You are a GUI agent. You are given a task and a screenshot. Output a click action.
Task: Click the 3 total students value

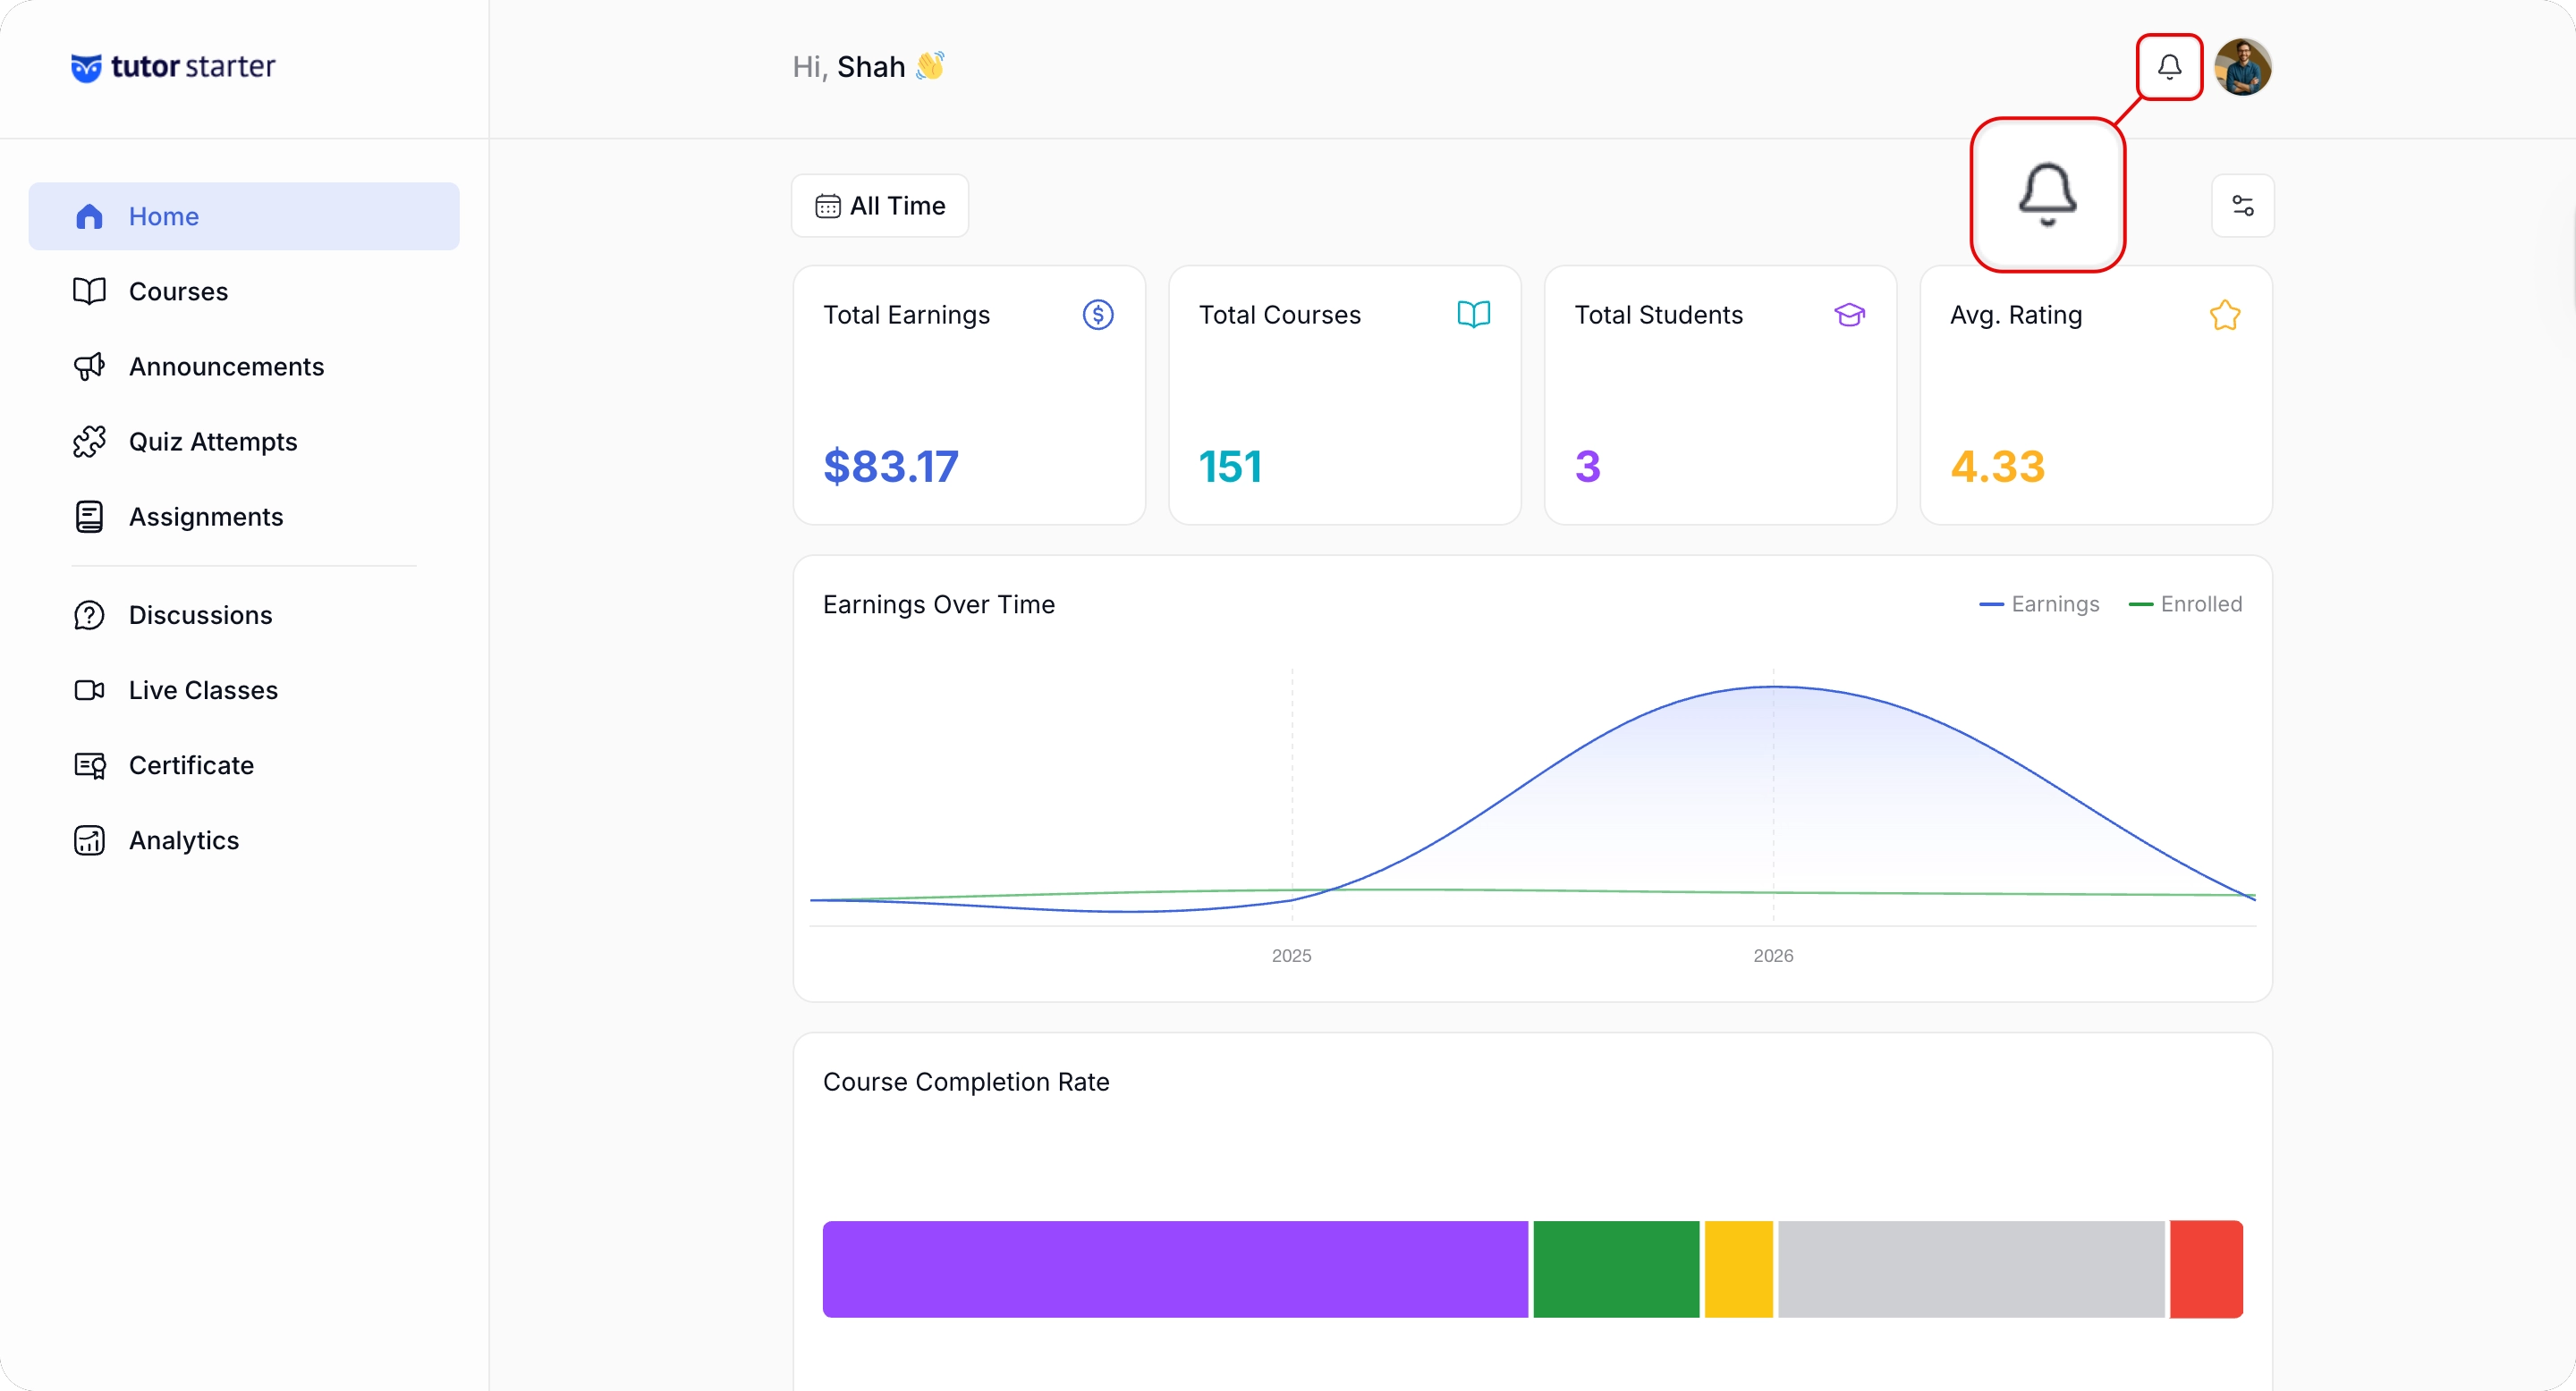(x=1587, y=467)
